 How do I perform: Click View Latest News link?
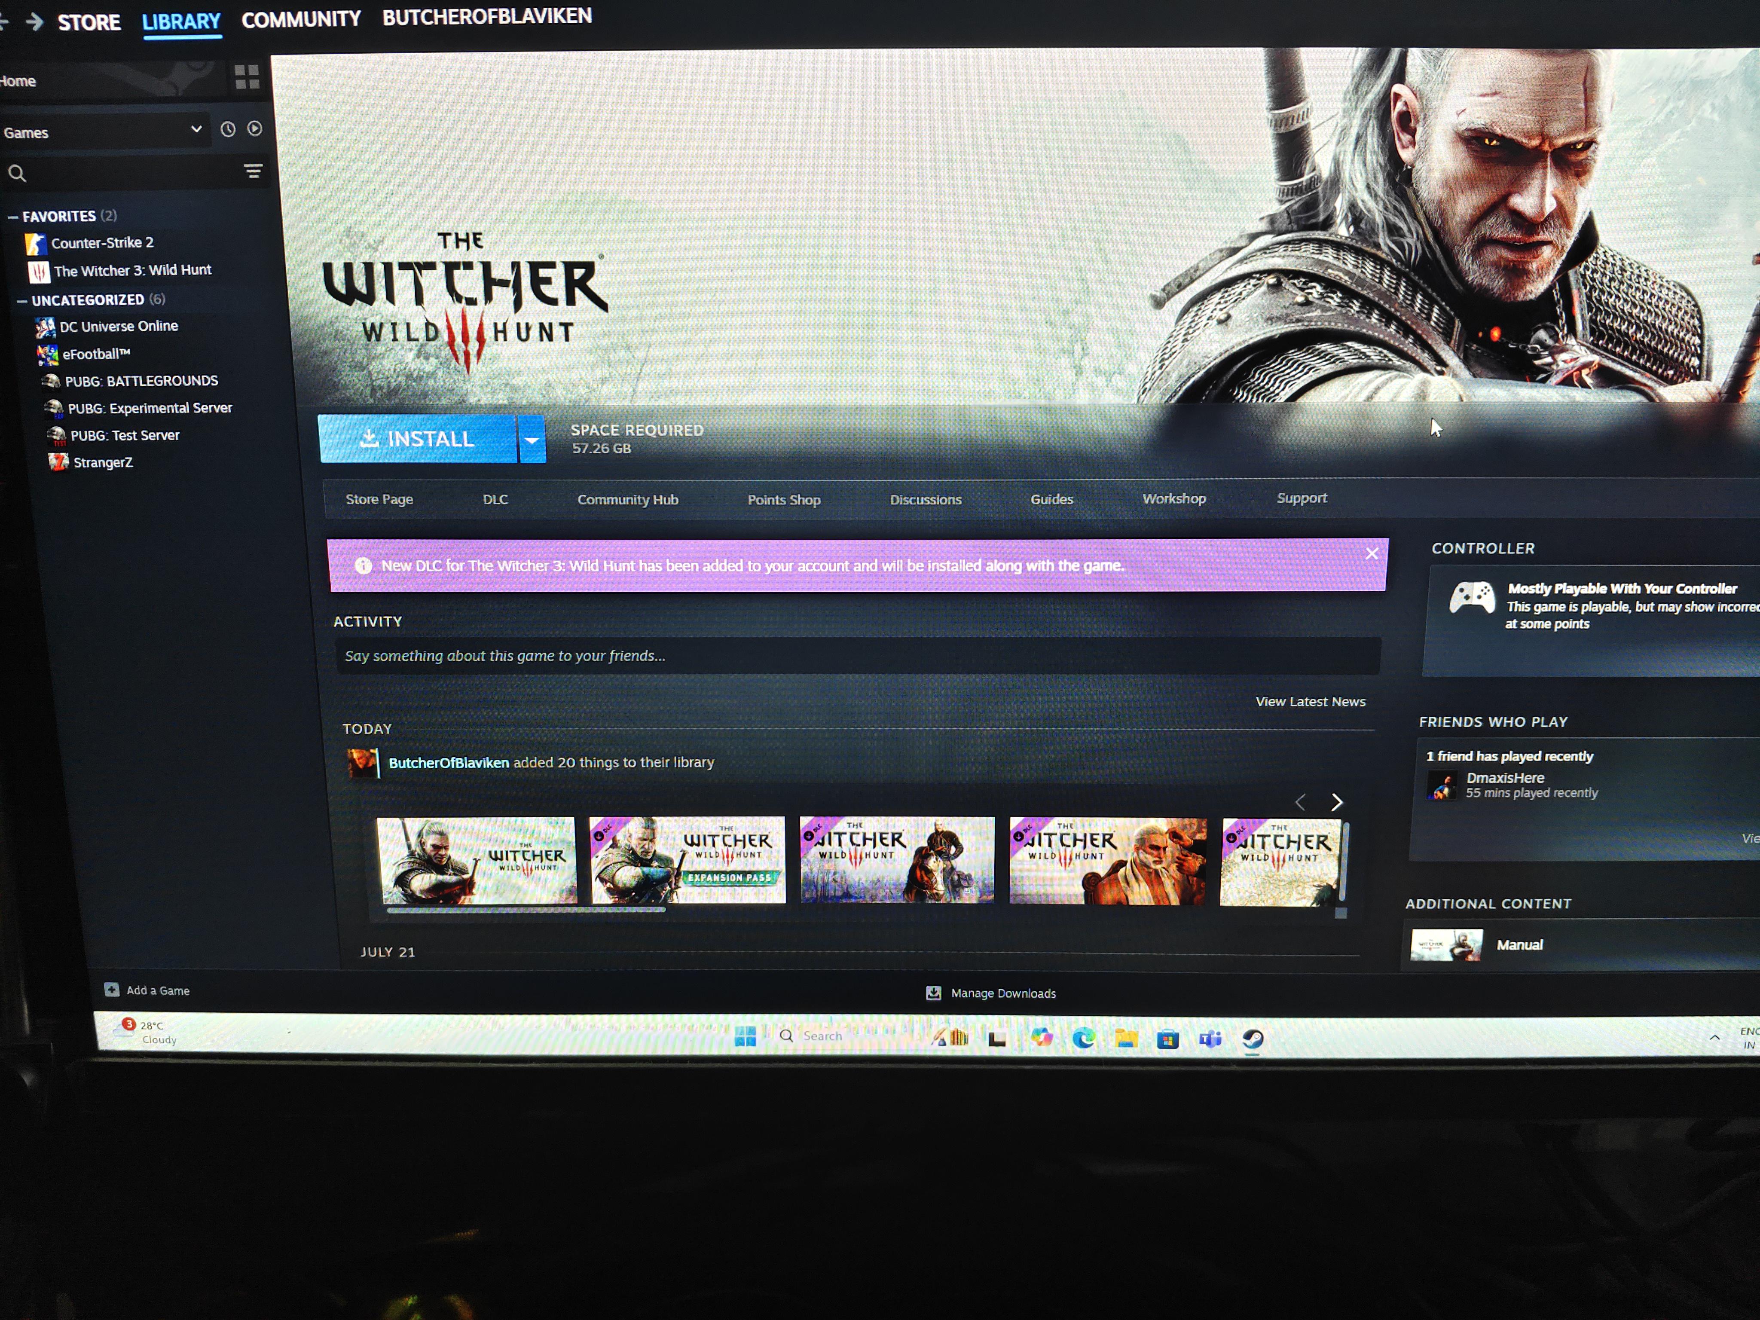point(1311,701)
